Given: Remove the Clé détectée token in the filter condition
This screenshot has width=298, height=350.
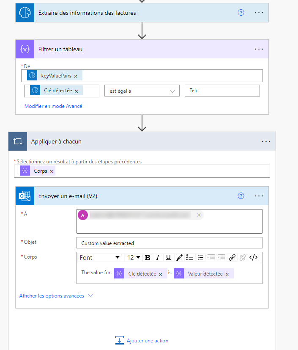Looking at the screenshot, I should click(x=77, y=91).
